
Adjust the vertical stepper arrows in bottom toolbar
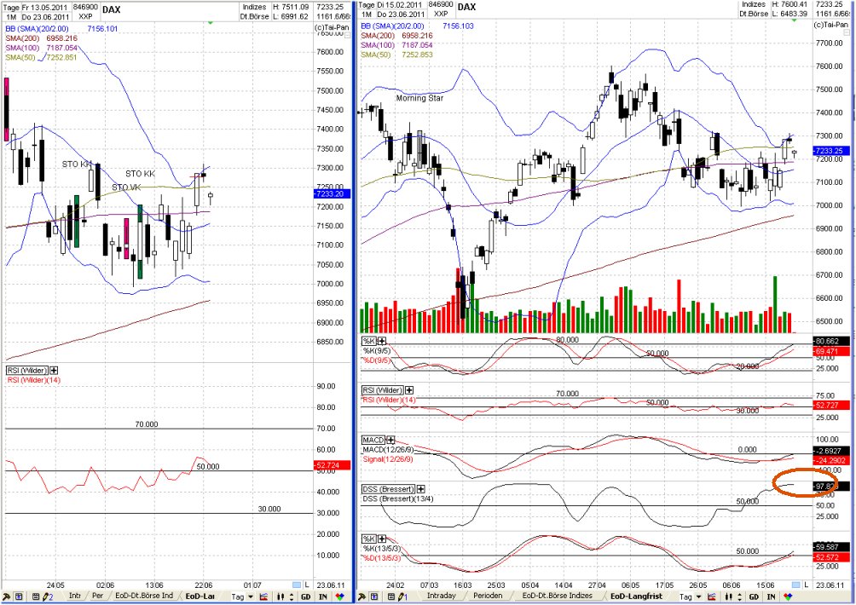(x=739, y=596)
